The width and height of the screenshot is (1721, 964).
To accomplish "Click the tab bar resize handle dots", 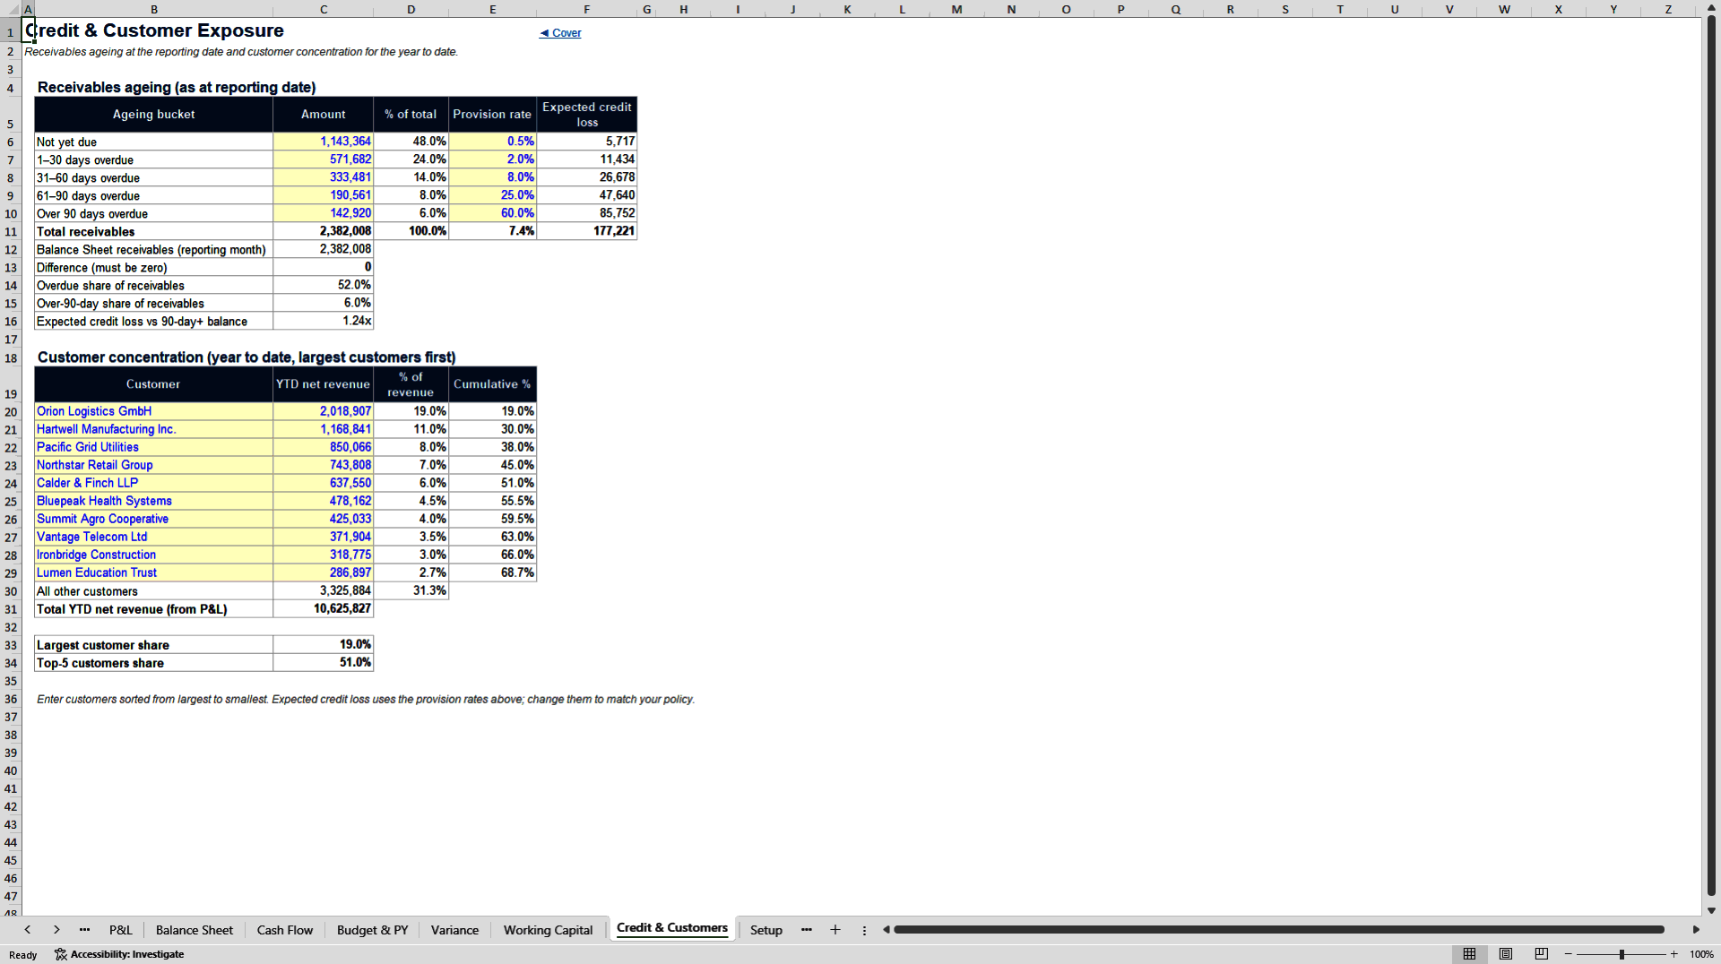I will coord(864,930).
